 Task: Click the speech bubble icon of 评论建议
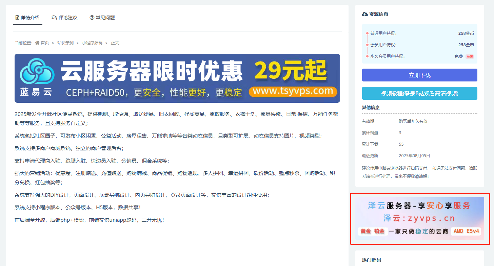coord(54,18)
